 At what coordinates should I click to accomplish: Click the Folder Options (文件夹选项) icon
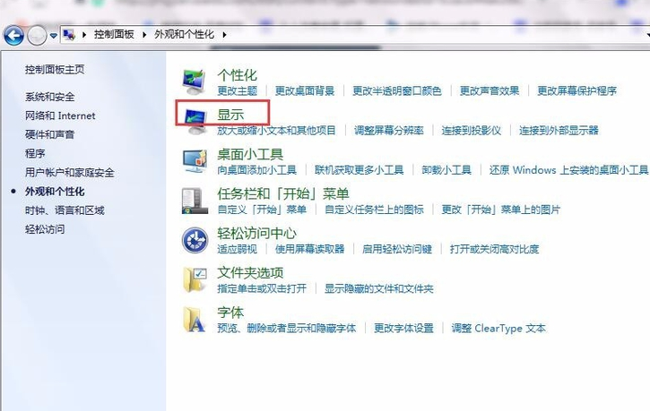point(195,279)
